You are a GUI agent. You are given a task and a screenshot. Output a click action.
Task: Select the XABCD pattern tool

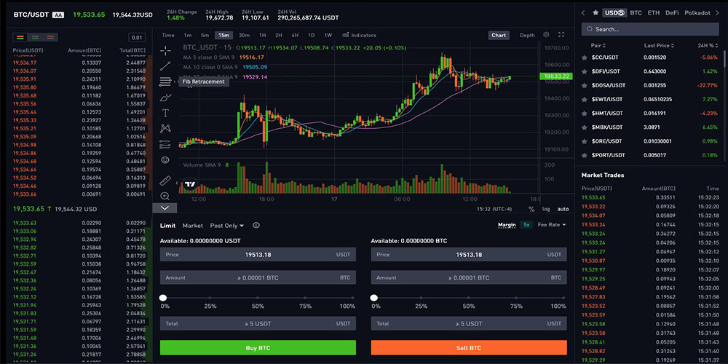tap(165, 129)
